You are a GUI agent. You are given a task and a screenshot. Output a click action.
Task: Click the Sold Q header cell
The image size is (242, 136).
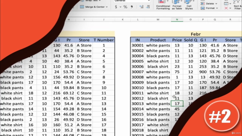pos(191,40)
